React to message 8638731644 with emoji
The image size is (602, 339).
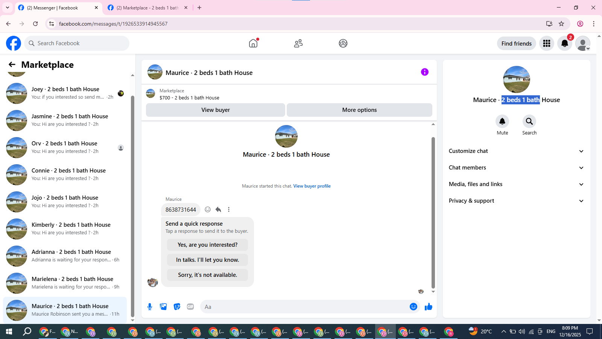(208, 209)
